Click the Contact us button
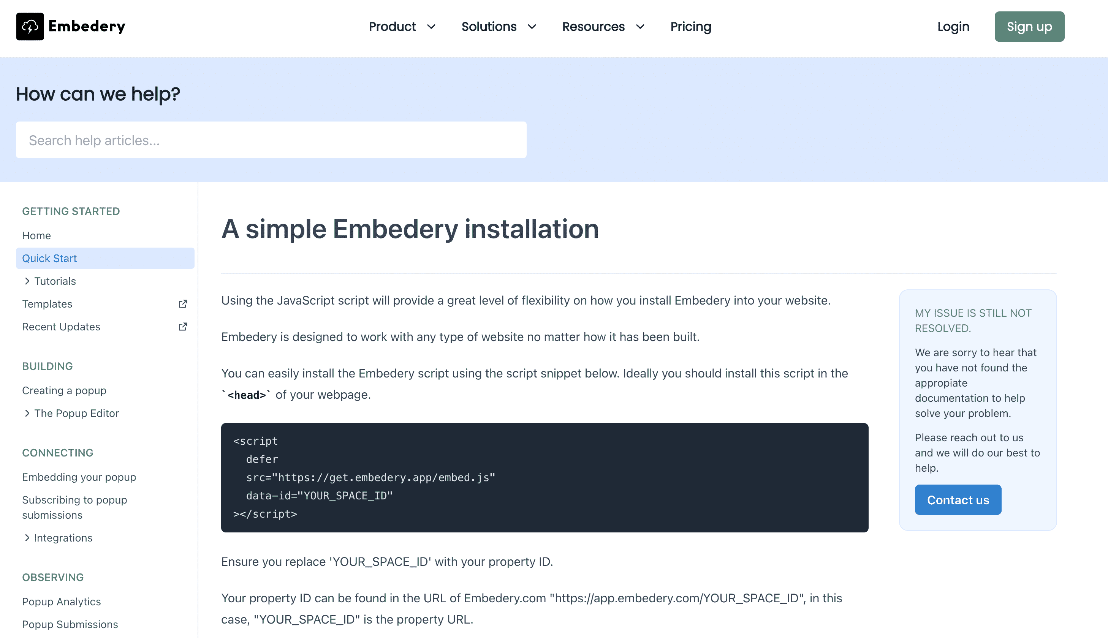The image size is (1108, 638). 958,500
